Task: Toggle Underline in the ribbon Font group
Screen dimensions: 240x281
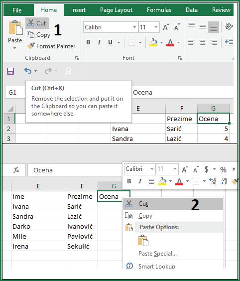Action: tap(111, 42)
